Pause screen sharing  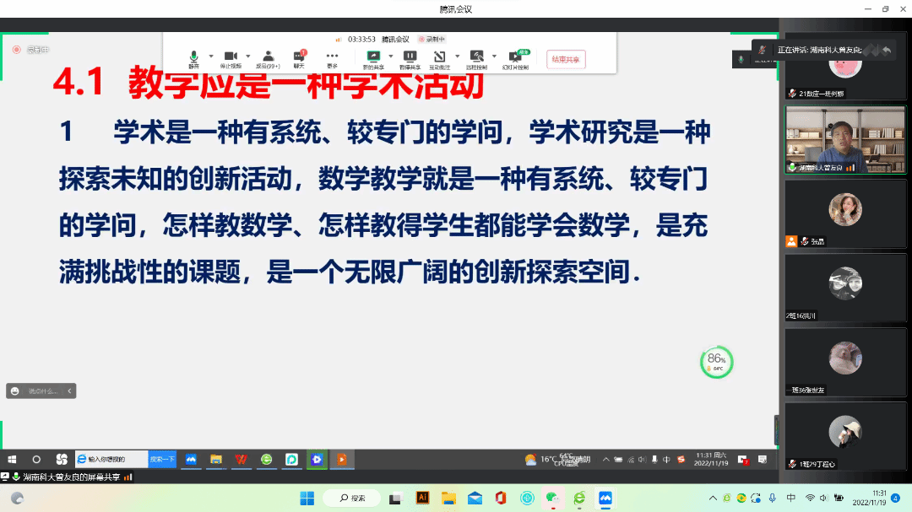coord(410,57)
